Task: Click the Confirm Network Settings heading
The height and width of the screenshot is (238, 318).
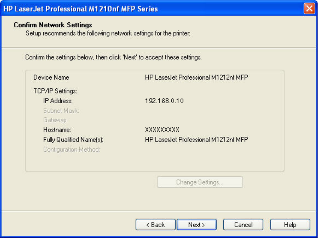Action: tap(53, 25)
